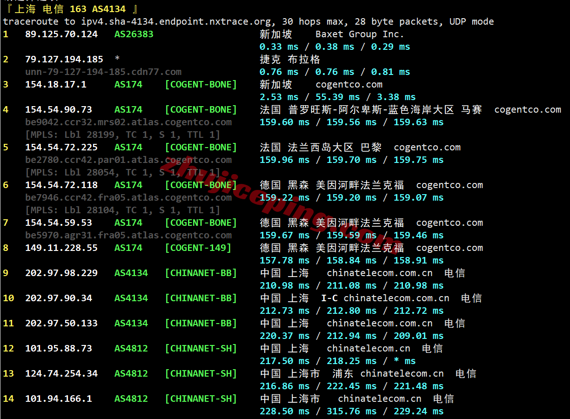Select latency value 55.39 ms
This screenshot has width=570, height=419.
pyautogui.click(x=337, y=97)
